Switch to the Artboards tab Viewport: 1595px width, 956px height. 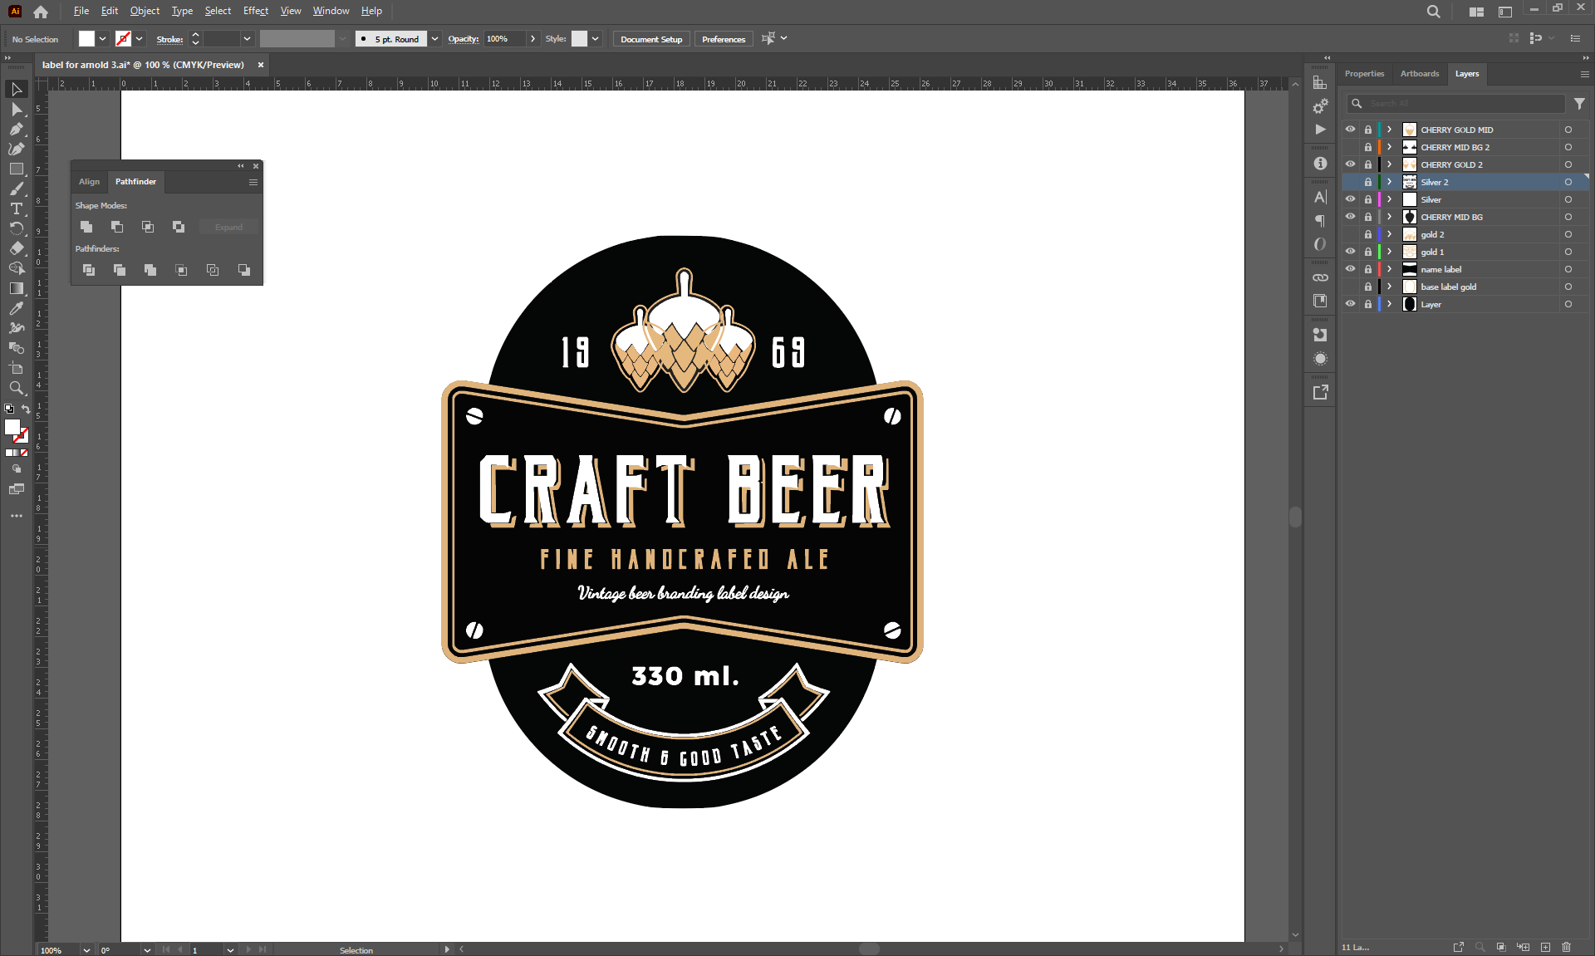click(1419, 74)
